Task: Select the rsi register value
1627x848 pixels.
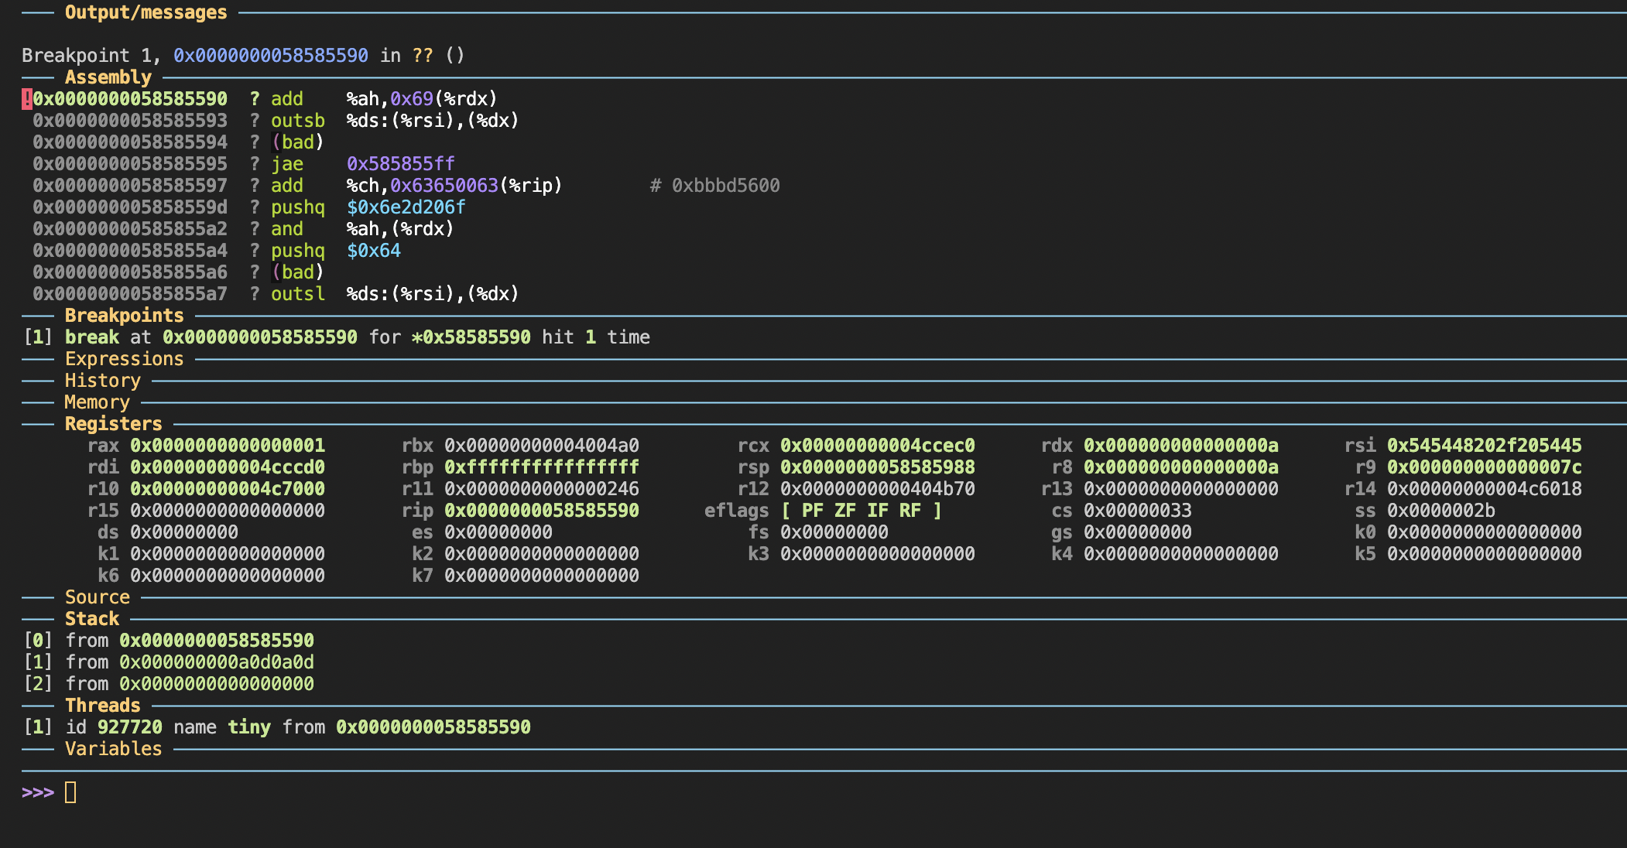Action: (x=1484, y=446)
